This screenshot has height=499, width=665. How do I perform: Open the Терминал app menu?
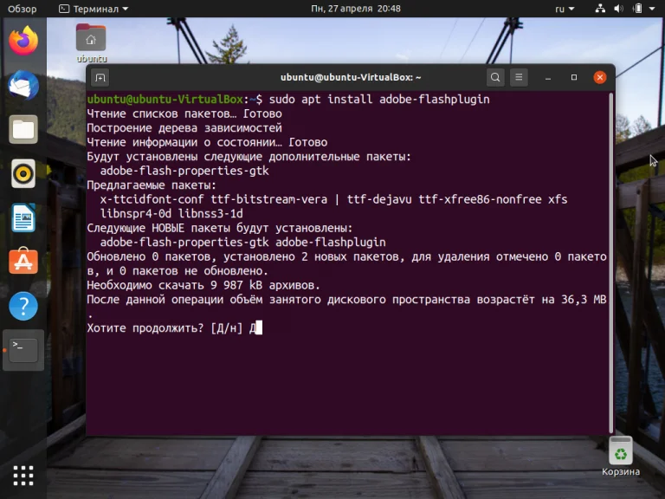(x=94, y=9)
